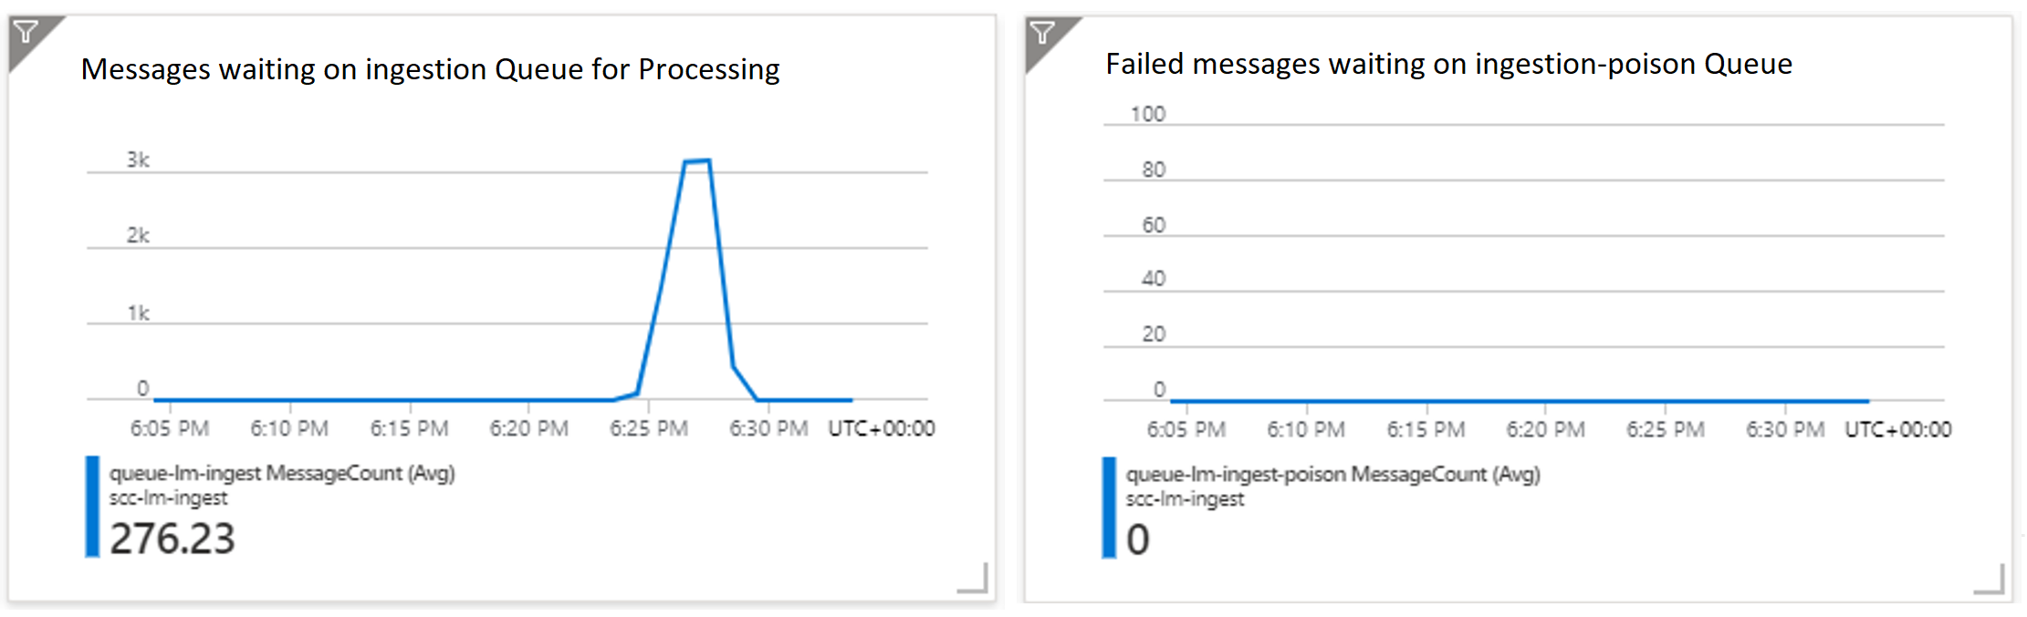The image size is (2027, 617).
Task: Open 'Failed messages waiting on ingestion-poison Queue' title
Action: click(1448, 64)
